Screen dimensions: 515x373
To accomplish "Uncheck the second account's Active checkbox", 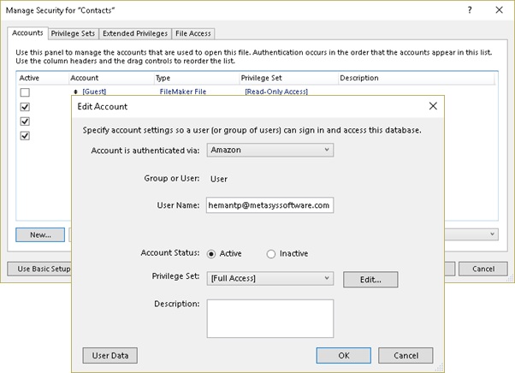I will pyautogui.click(x=25, y=107).
